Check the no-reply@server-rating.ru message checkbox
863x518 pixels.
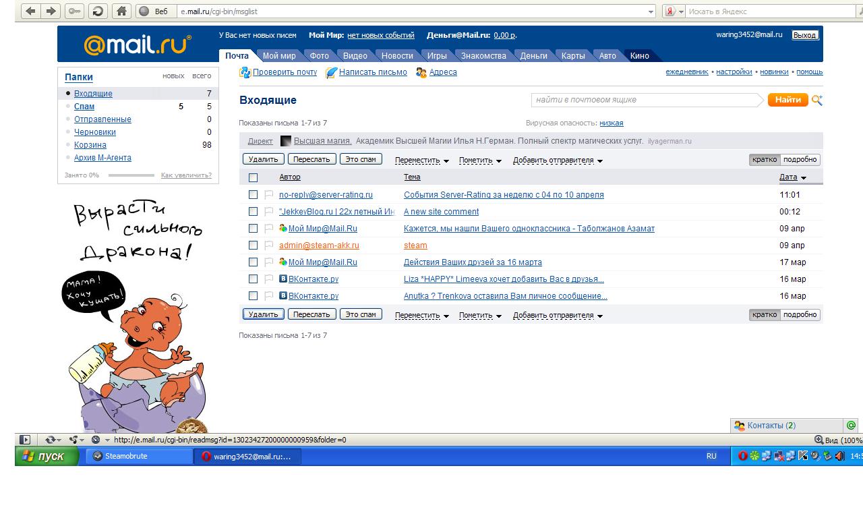[253, 195]
